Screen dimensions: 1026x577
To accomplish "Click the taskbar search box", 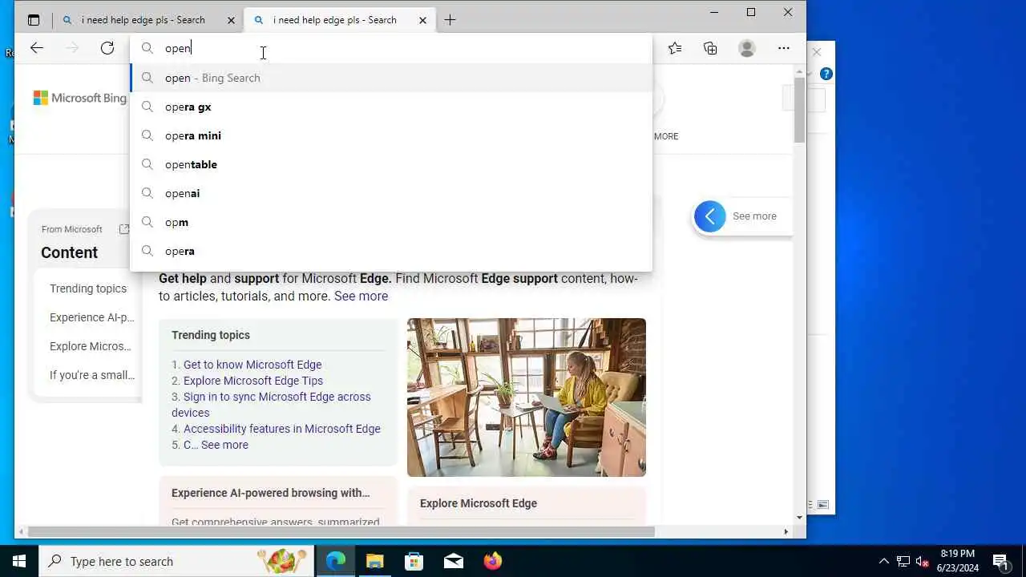I will coord(176,561).
